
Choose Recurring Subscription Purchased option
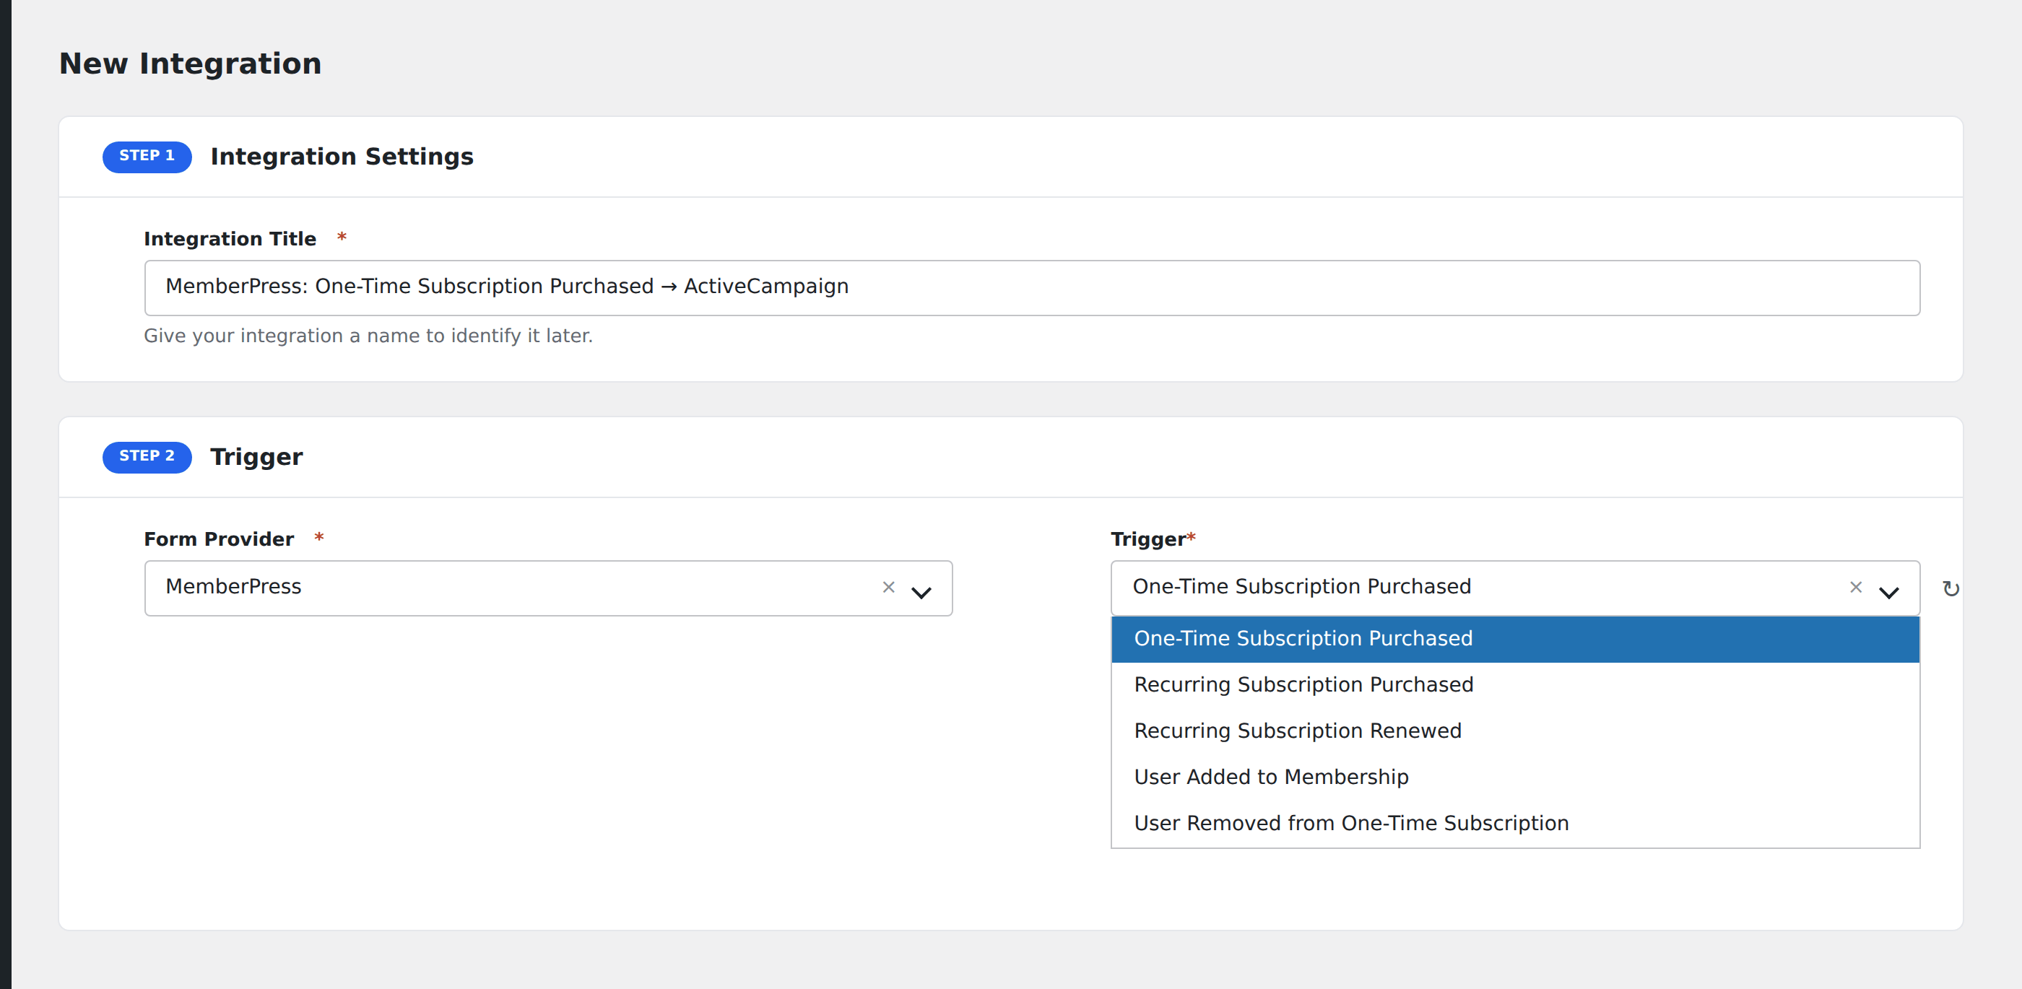click(x=1515, y=685)
